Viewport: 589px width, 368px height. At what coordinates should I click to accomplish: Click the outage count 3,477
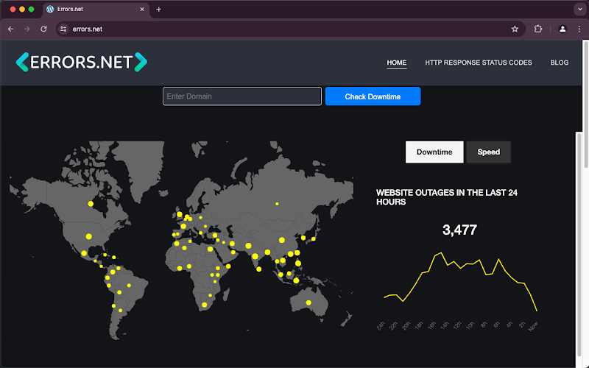[x=459, y=230]
